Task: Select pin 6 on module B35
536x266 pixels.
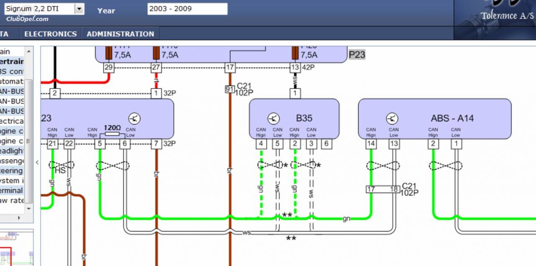Action: 327,144
